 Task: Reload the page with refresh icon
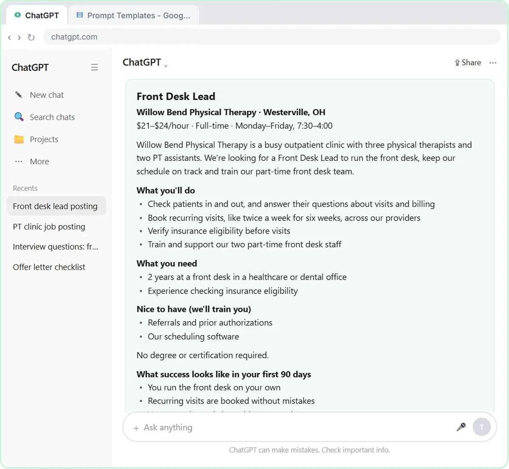[x=31, y=37]
